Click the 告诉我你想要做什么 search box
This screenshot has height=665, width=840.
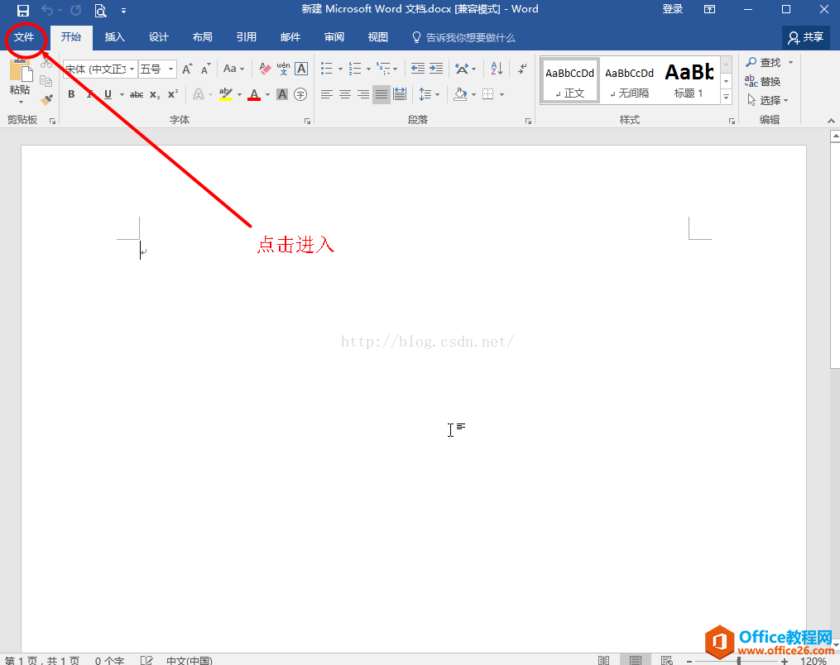pyautogui.click(x=463, y=37)
